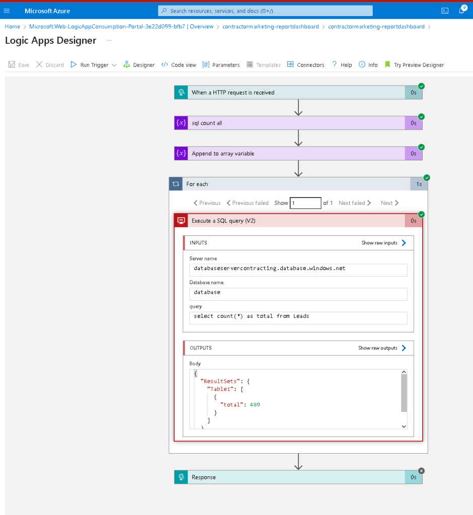Click Next iteration button
This screenshot has height=515, width=473.
[x=390, y=203]
